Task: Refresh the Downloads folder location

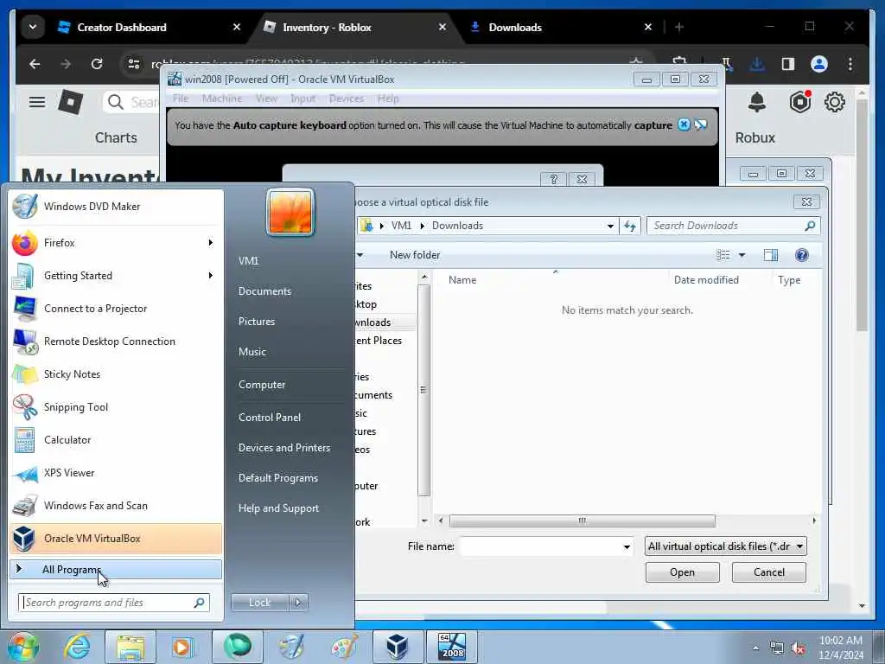Action: (x=630, y=226)
